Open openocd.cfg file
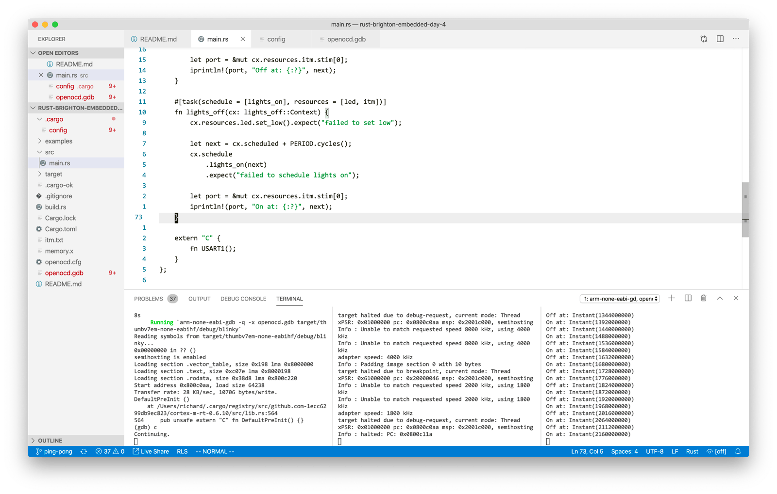 point(76,262)
